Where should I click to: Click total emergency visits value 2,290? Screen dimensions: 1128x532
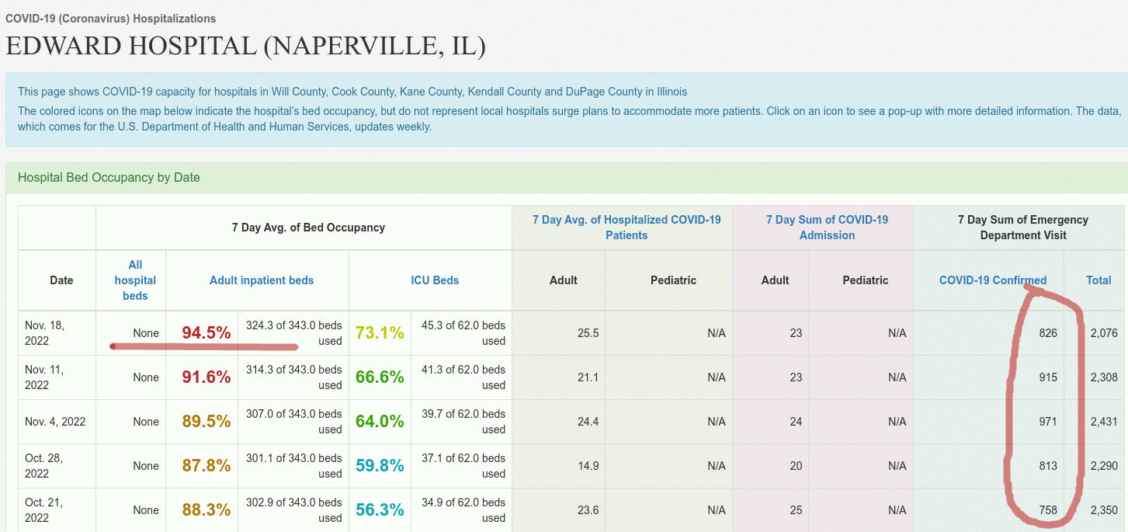(x=1104, y=466)
